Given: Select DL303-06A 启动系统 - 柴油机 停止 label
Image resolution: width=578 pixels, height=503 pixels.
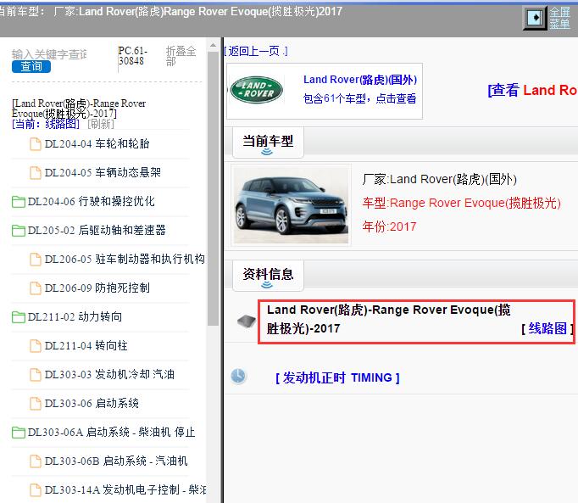Looking at the screenshot, I should pyautogui.click(x=111, y=432).
